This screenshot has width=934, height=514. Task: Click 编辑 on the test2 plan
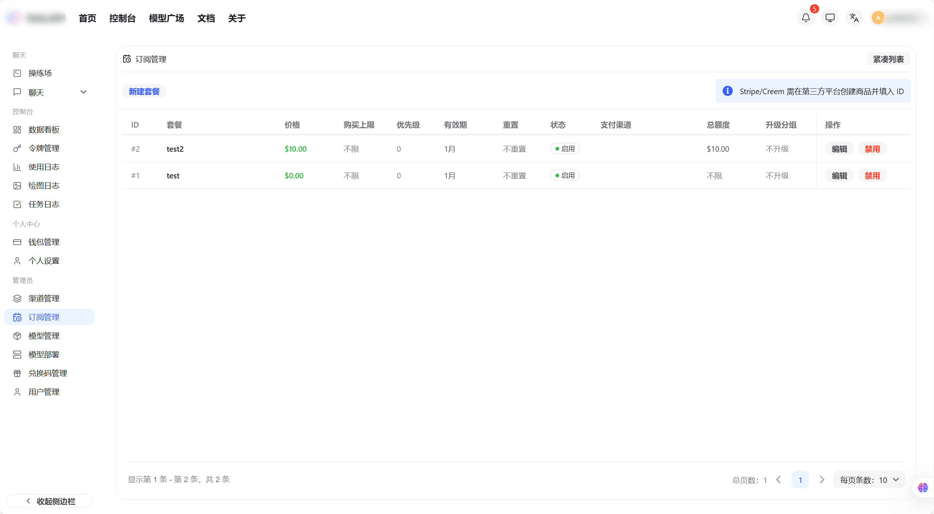click(x=839, y=148)
